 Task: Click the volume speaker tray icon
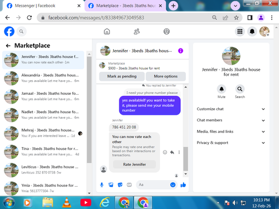[x=235, y=203]
